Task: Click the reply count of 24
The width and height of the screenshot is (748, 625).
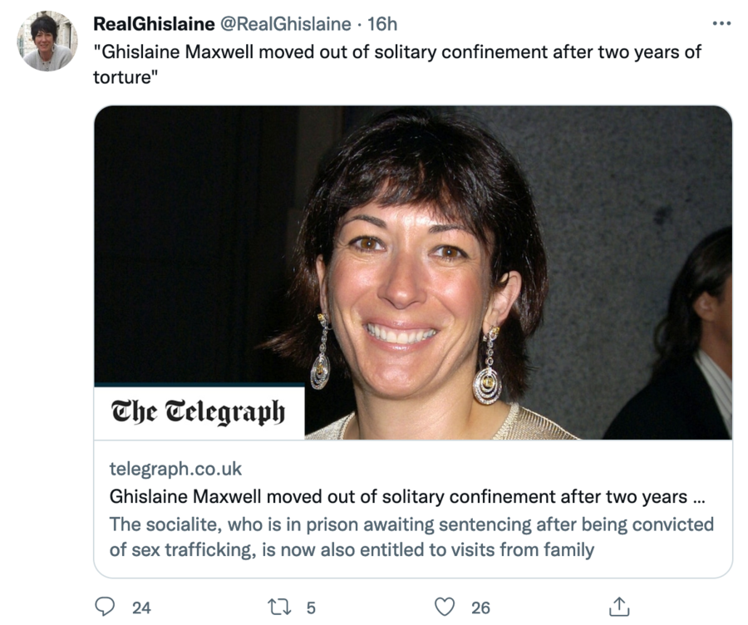Action: [x=141, y=608]
